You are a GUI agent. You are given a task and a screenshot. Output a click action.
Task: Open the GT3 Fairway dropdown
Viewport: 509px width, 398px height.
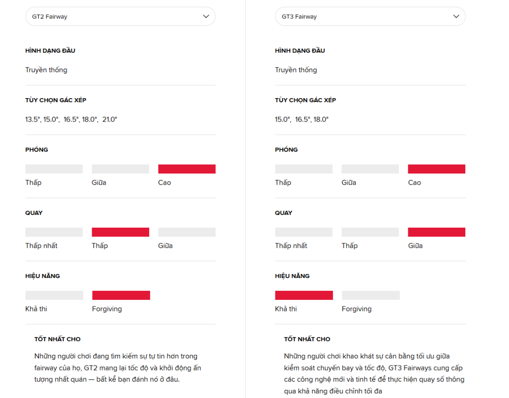coord(370,17)
